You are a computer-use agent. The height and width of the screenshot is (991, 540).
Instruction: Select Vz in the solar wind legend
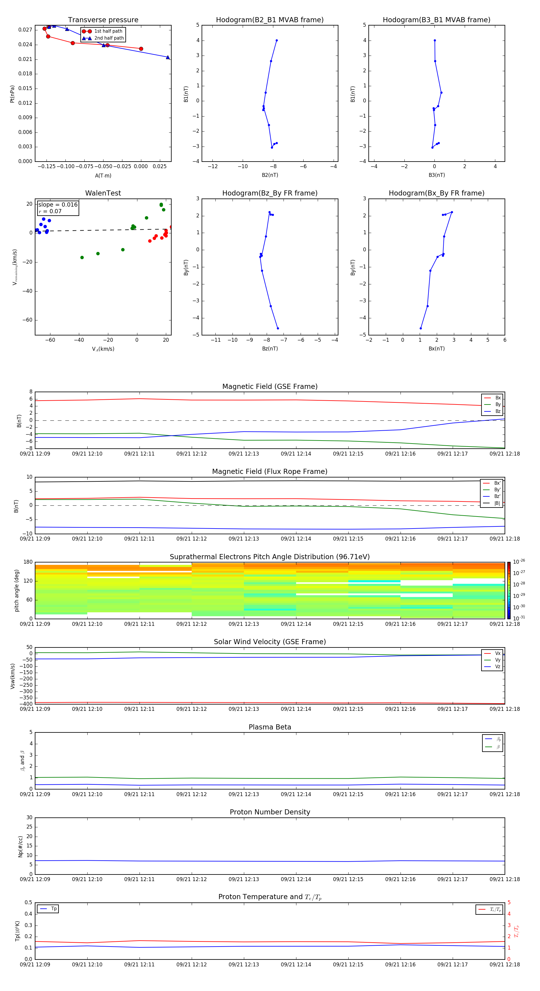tap(492, 667)
